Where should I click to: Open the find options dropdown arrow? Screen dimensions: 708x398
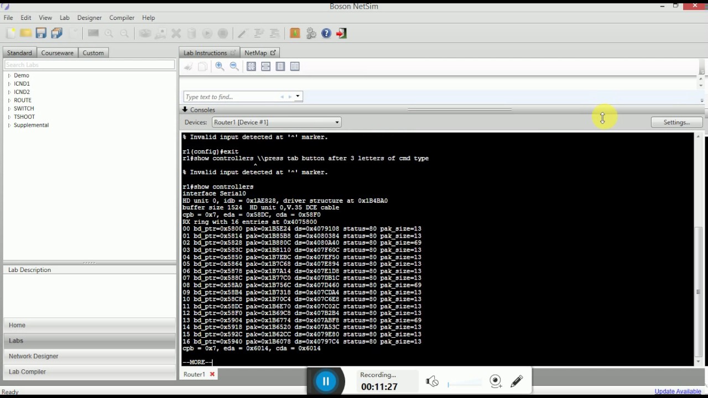298,97
